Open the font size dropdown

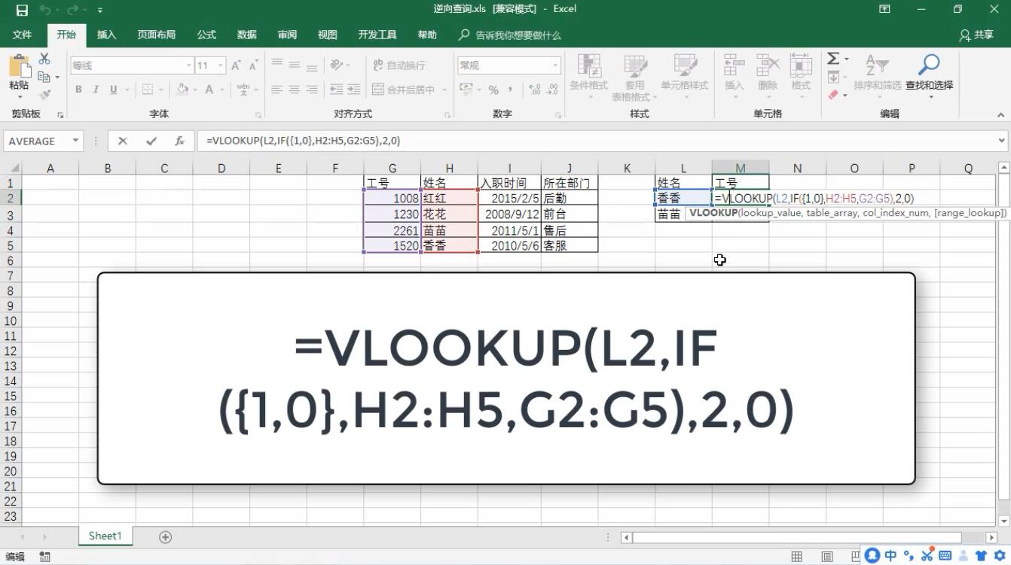coord(220,65)
